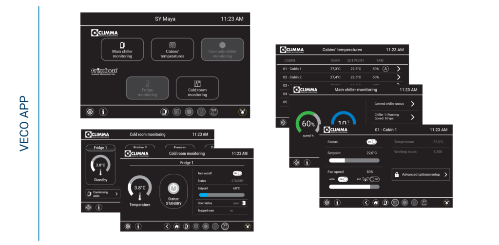Click info icon on SY Maya home screen
Image resolution: width=499 pixels, height=245 pixels.
click(x=103, y=112)
